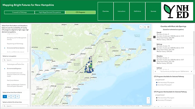Click the map home extent button
The image size is (195, 109).
point(145,27)
